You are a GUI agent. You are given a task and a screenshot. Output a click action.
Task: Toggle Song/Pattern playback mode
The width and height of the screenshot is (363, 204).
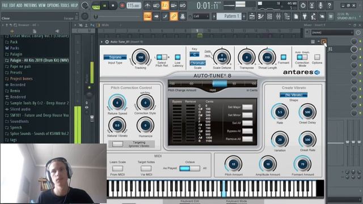pyautogui.click(x=96, y=6)
